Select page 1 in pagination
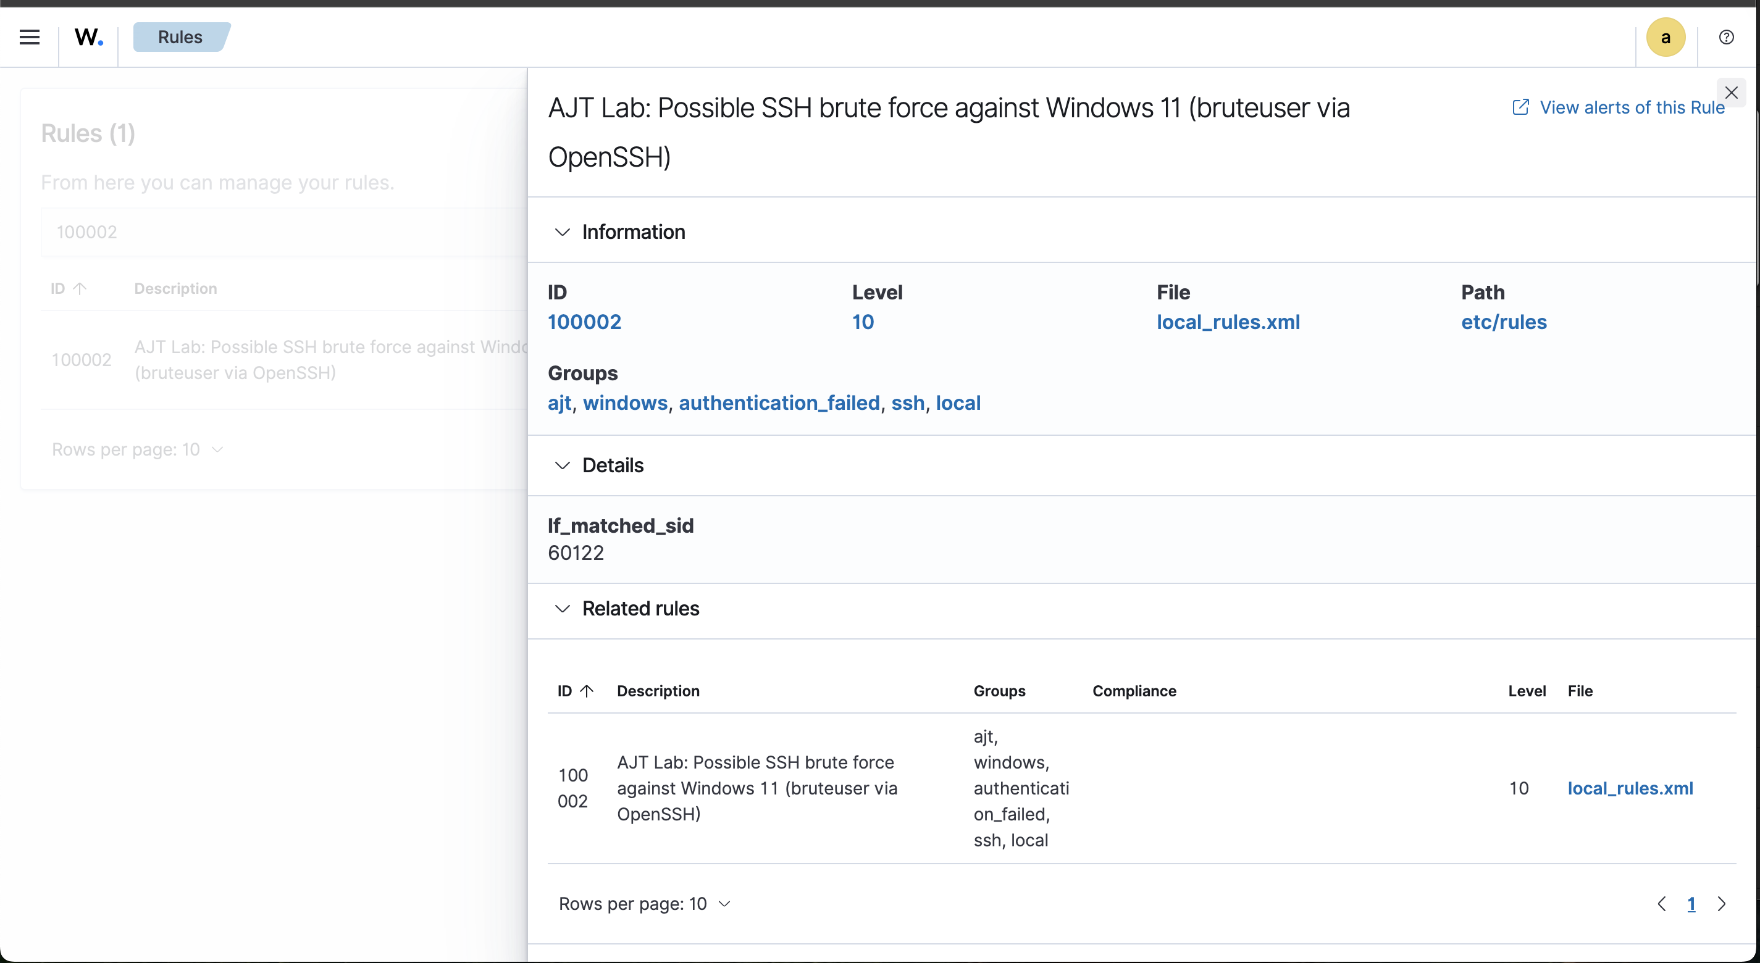The width and height of the screenshot is (1760, 963). point(1692,904)
